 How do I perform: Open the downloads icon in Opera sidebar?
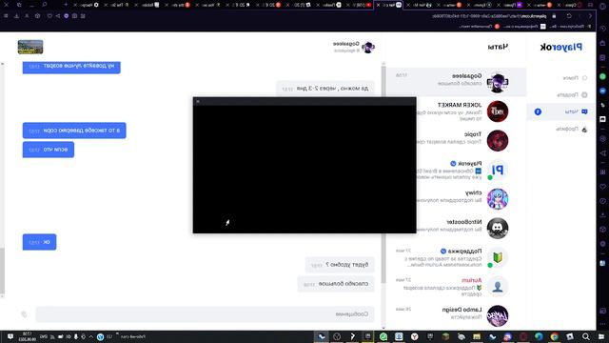[x=602, y=215]
